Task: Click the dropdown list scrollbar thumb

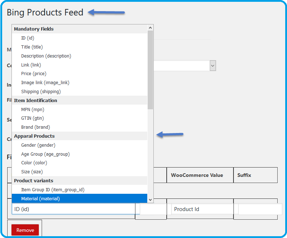Action: [x=150, y=70]
